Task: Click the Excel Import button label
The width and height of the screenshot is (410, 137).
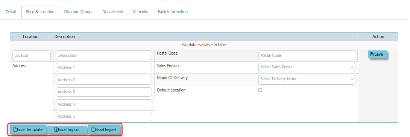Action: [x=69, y=130]
